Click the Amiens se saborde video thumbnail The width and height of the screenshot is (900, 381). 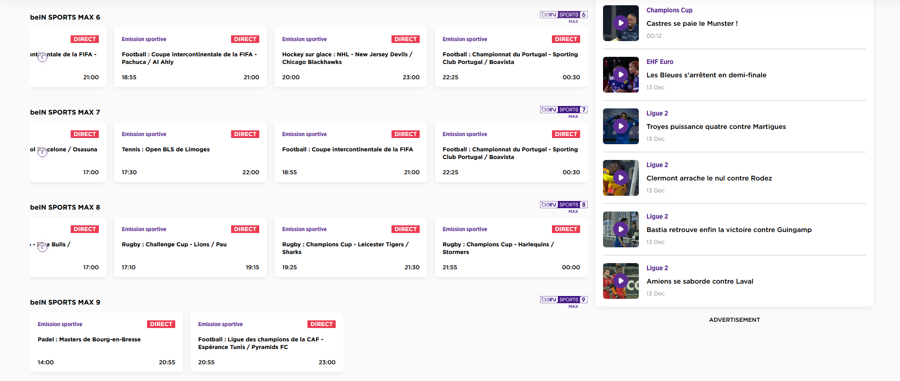[x=621, y=281]
